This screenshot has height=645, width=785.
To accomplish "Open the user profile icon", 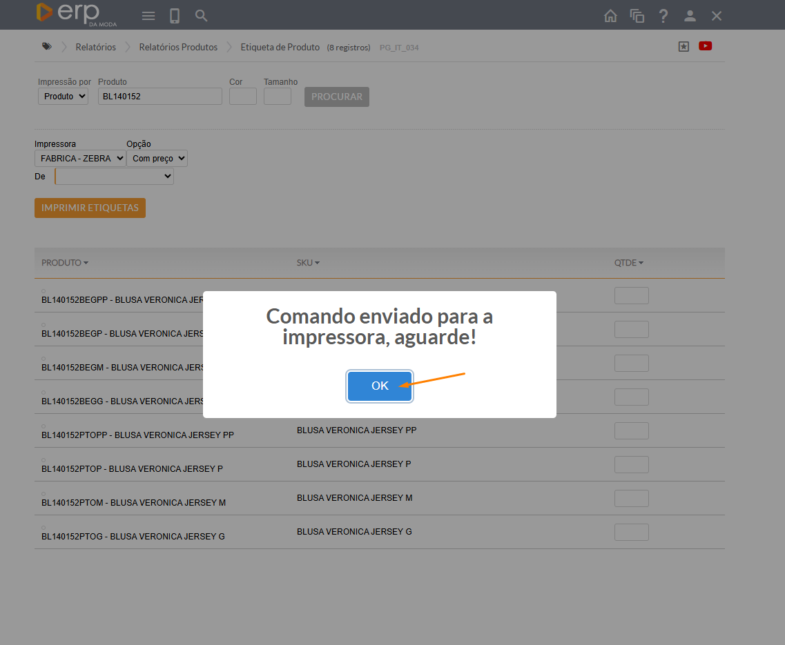I will click(690, 16).
